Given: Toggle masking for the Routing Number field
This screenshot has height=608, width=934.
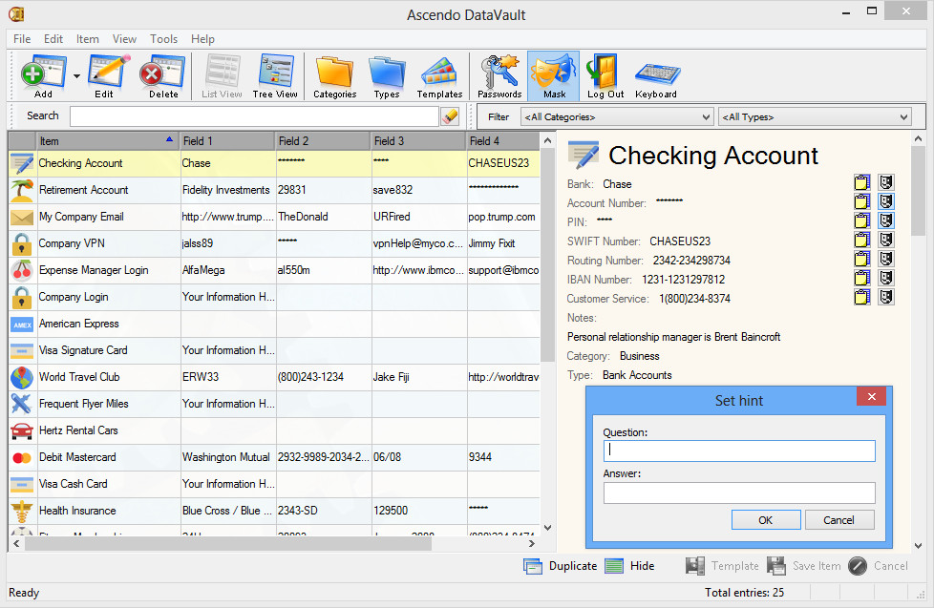Looking at the screenshot, I should [886, 259].
